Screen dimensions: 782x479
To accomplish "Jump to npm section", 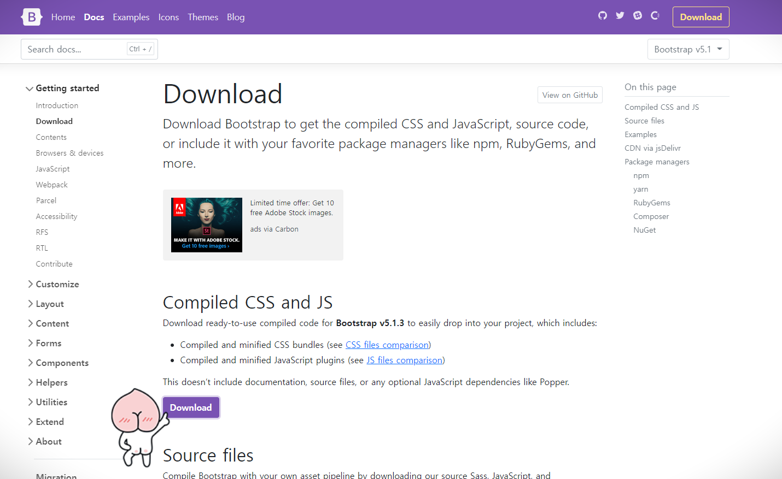I will [641, 175].
